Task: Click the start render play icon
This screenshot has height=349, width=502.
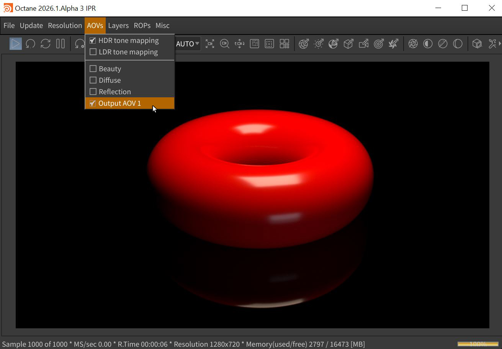Action: pyautogui.click(x=15, y=44)
